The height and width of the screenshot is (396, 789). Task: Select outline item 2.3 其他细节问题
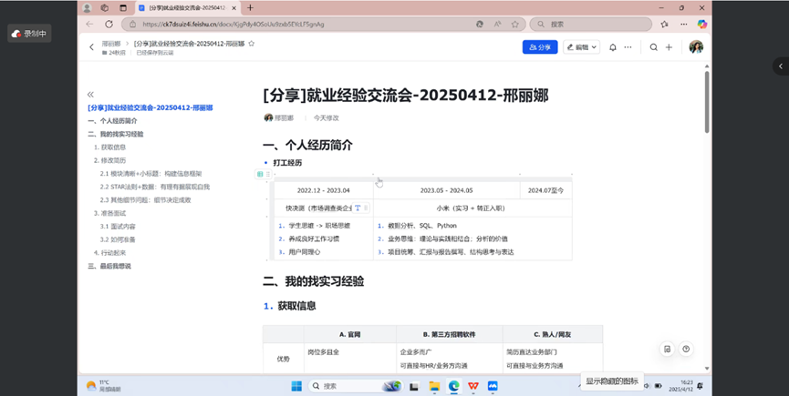[x=145, y=199]
